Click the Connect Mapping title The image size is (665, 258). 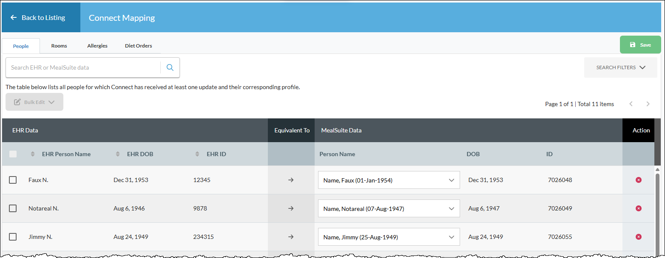click(122, 18)
